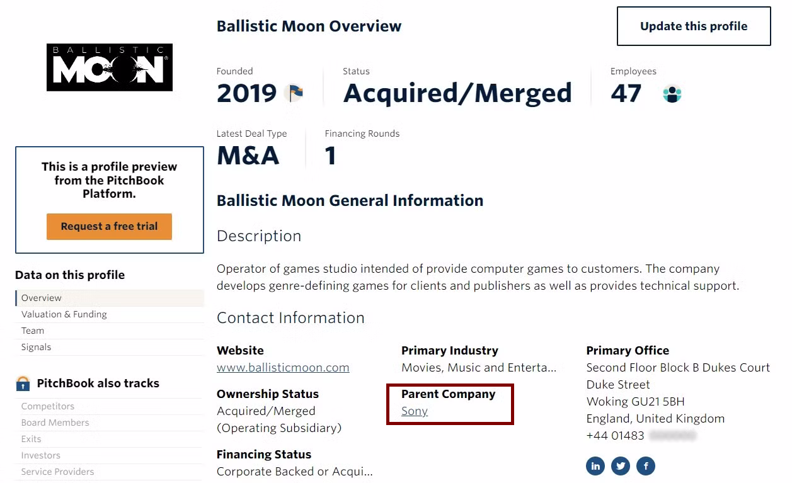Click the Ballistic Moon logo
Image resolution: width=792 pixels, height=483 pixels.
(110, 67)
